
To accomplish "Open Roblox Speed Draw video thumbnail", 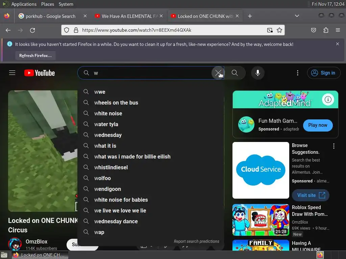I will tap(261, 220).
